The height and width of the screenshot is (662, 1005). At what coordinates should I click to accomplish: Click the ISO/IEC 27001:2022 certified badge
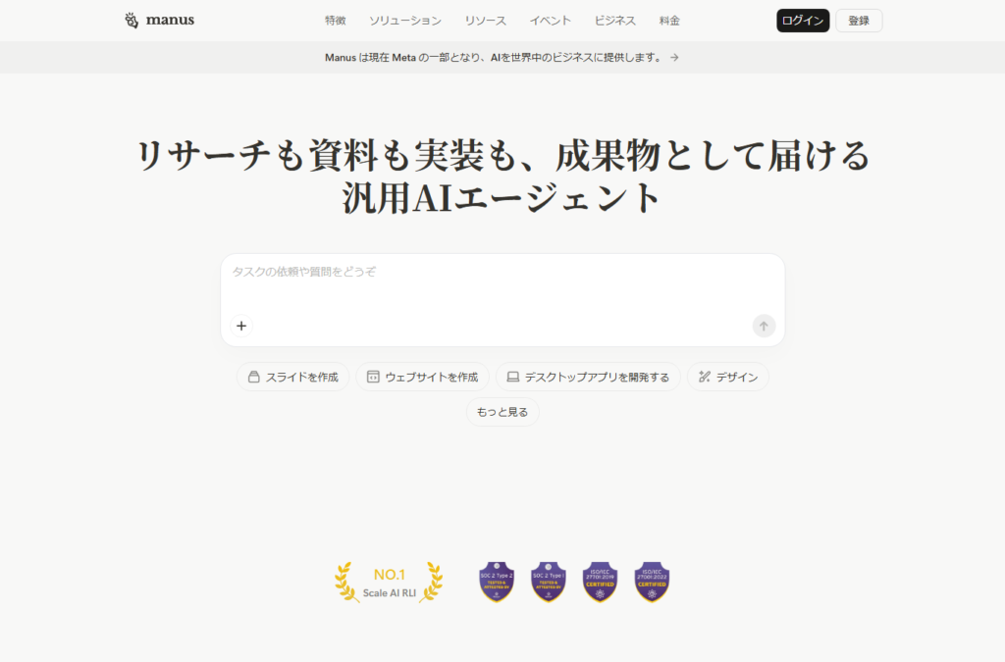coord(652,582)
